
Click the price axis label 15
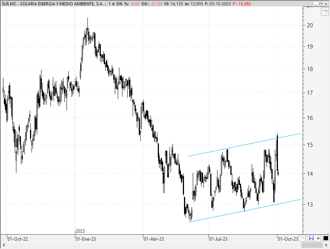click(310, 145)
